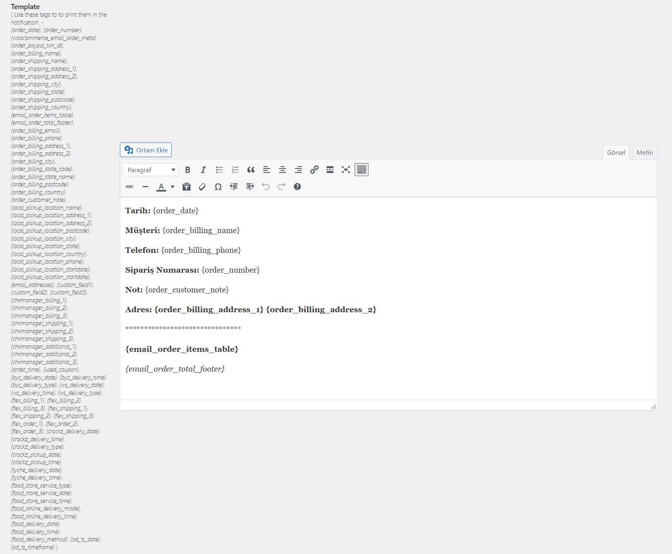Toggle italic formatting
The image size is (672, 554).
203,170
